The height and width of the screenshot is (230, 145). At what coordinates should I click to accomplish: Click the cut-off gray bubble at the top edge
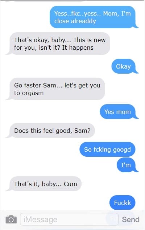[x=48, y=1]
